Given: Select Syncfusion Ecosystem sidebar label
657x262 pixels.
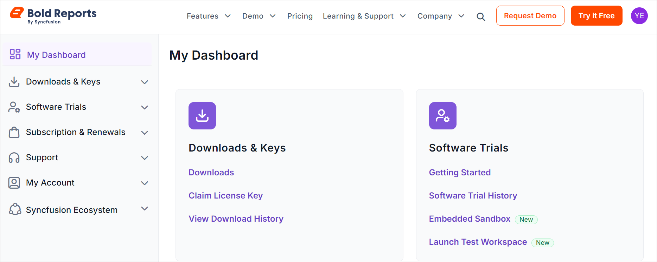Looking at the screenshot, I should [x=72, y=210].
